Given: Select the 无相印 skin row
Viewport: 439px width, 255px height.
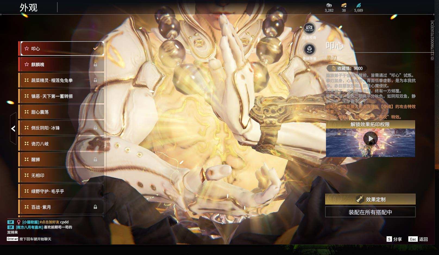Looking at the screenshot, I should pos(62,175).
